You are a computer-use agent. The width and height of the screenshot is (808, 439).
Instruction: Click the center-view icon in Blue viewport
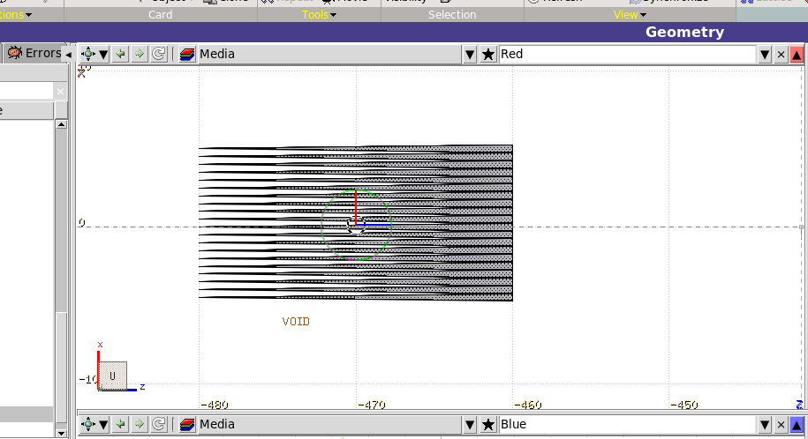pos(88,424)
